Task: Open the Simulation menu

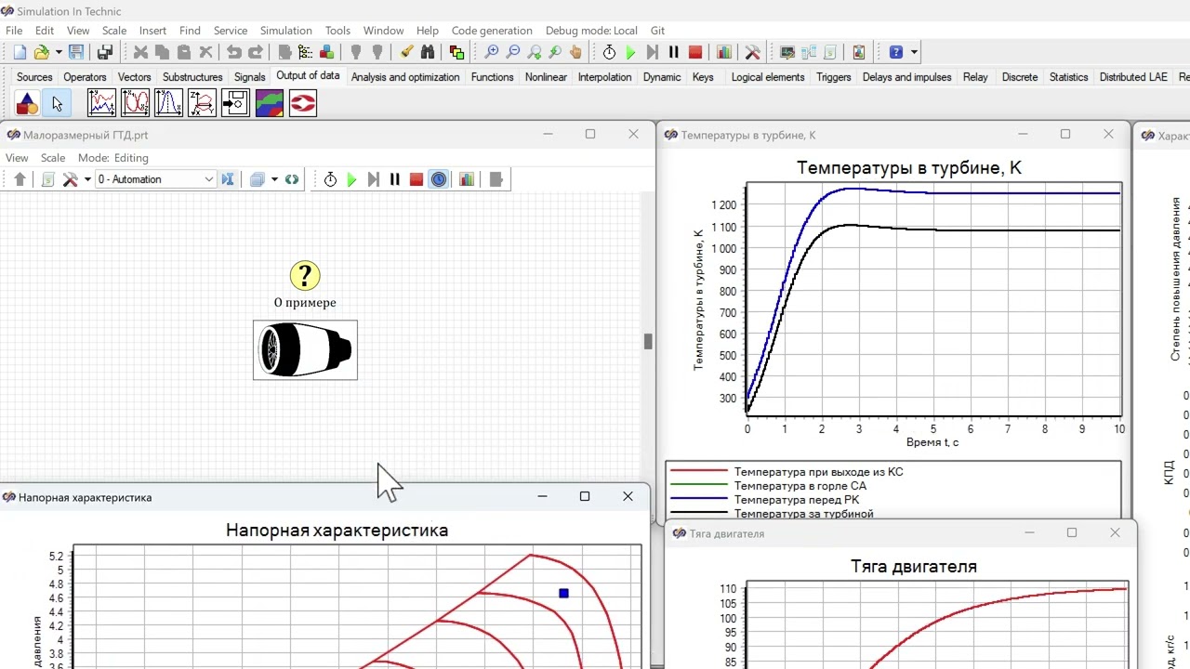Action: [x=286, y=31]
